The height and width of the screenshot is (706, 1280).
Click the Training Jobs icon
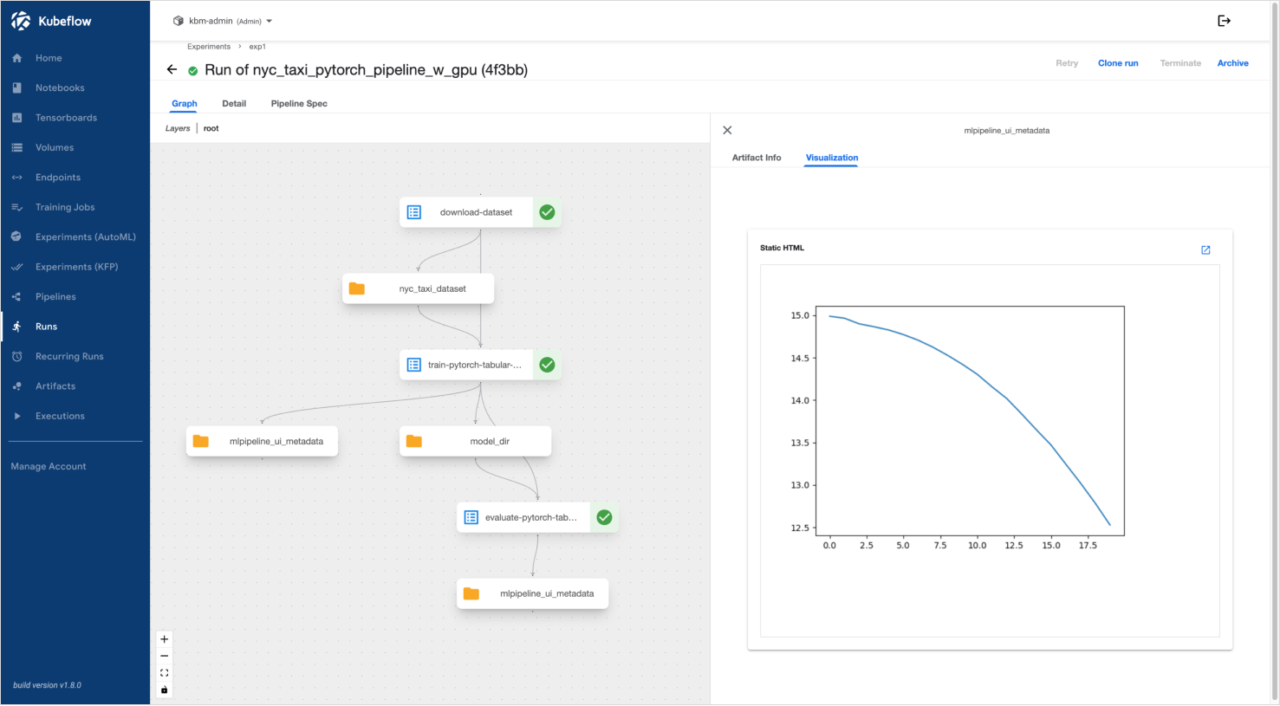point(16,207)
